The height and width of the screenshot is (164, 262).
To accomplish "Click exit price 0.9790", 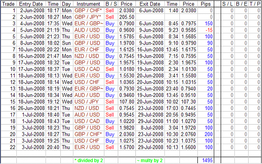I will (189, 43).
